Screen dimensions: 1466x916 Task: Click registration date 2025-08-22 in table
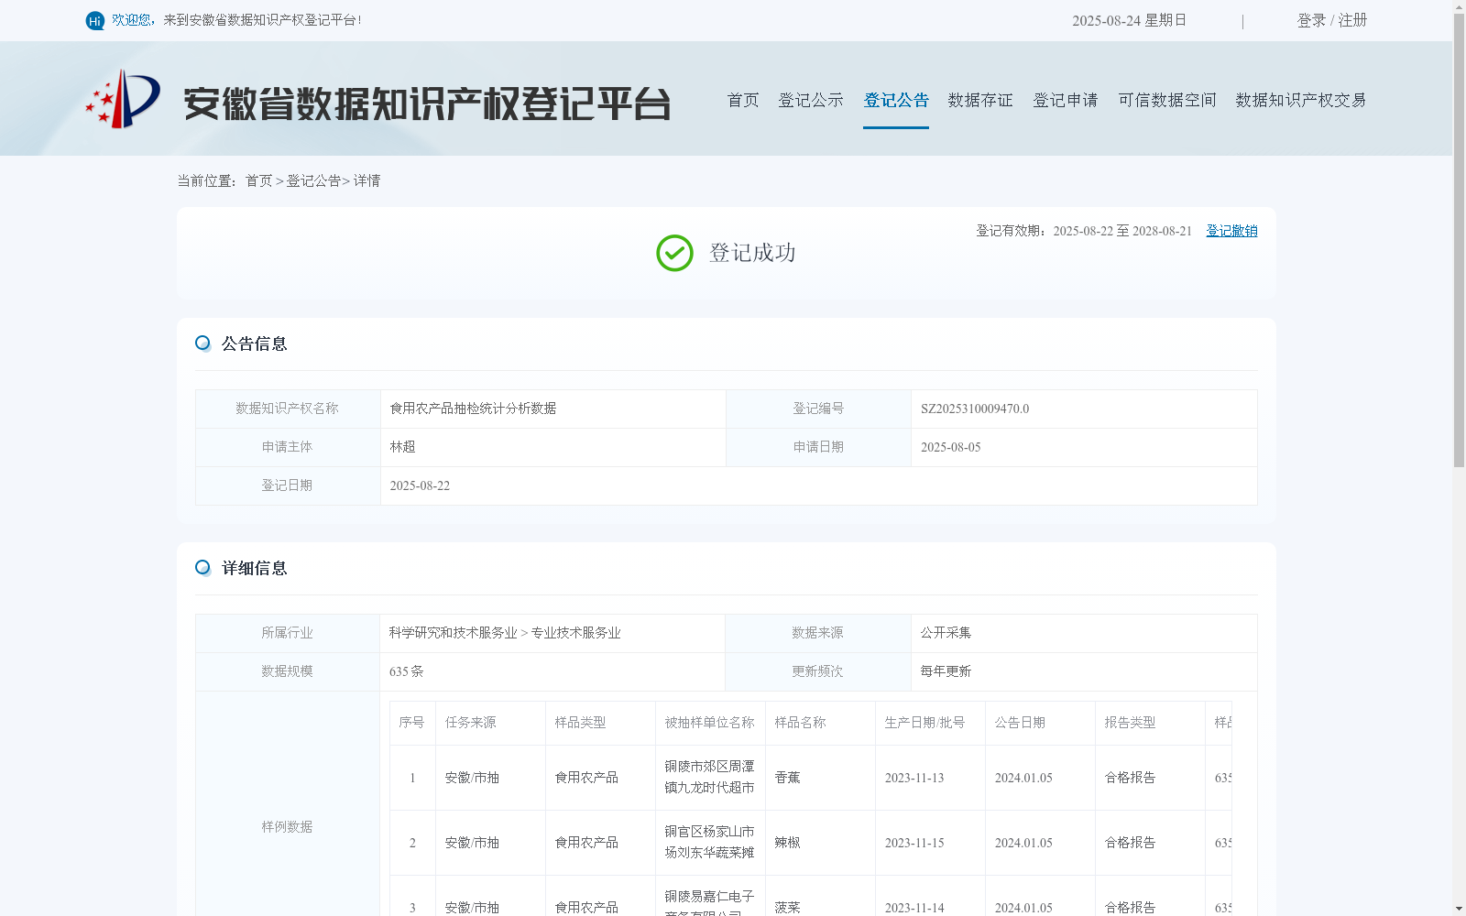click(420, 485)
